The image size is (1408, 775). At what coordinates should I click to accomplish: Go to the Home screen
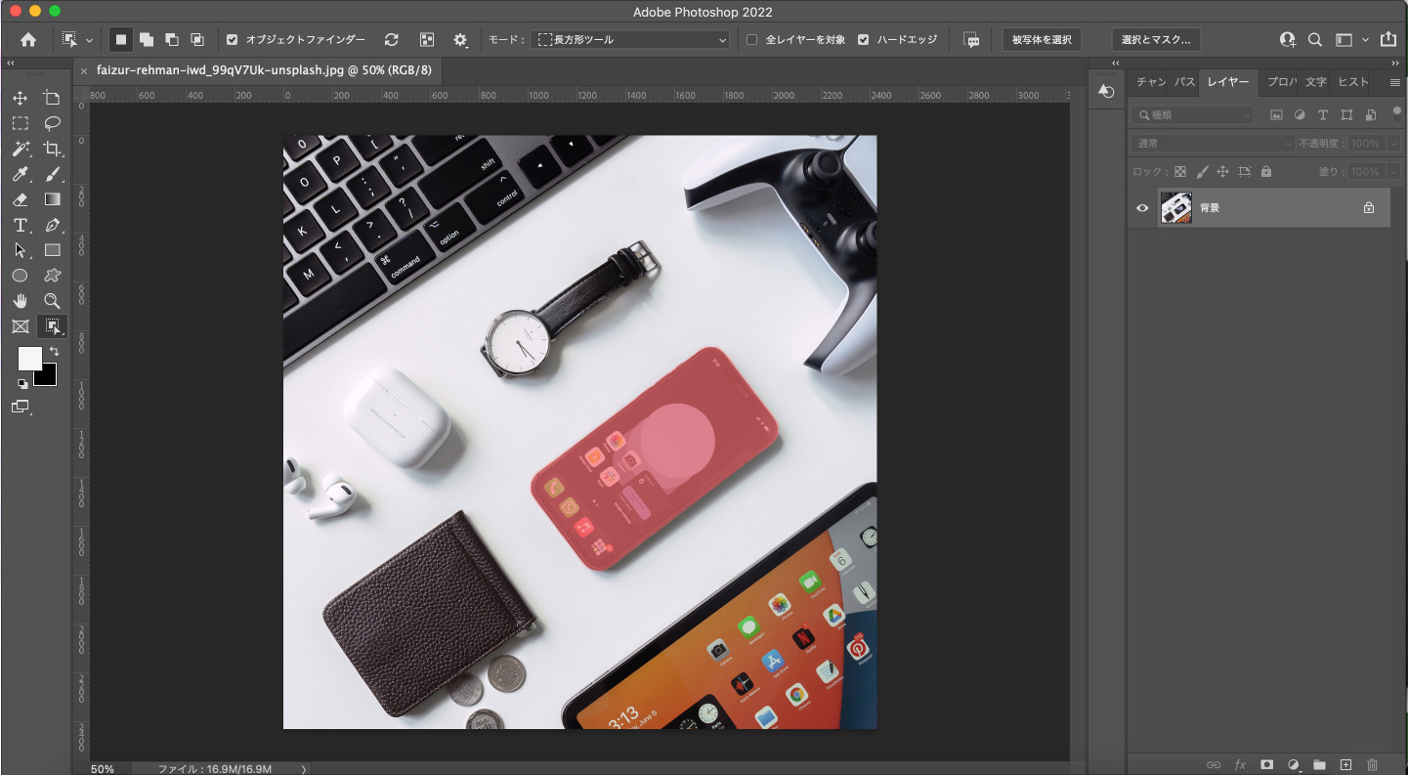pyautogui.click(x=28, y=40)
